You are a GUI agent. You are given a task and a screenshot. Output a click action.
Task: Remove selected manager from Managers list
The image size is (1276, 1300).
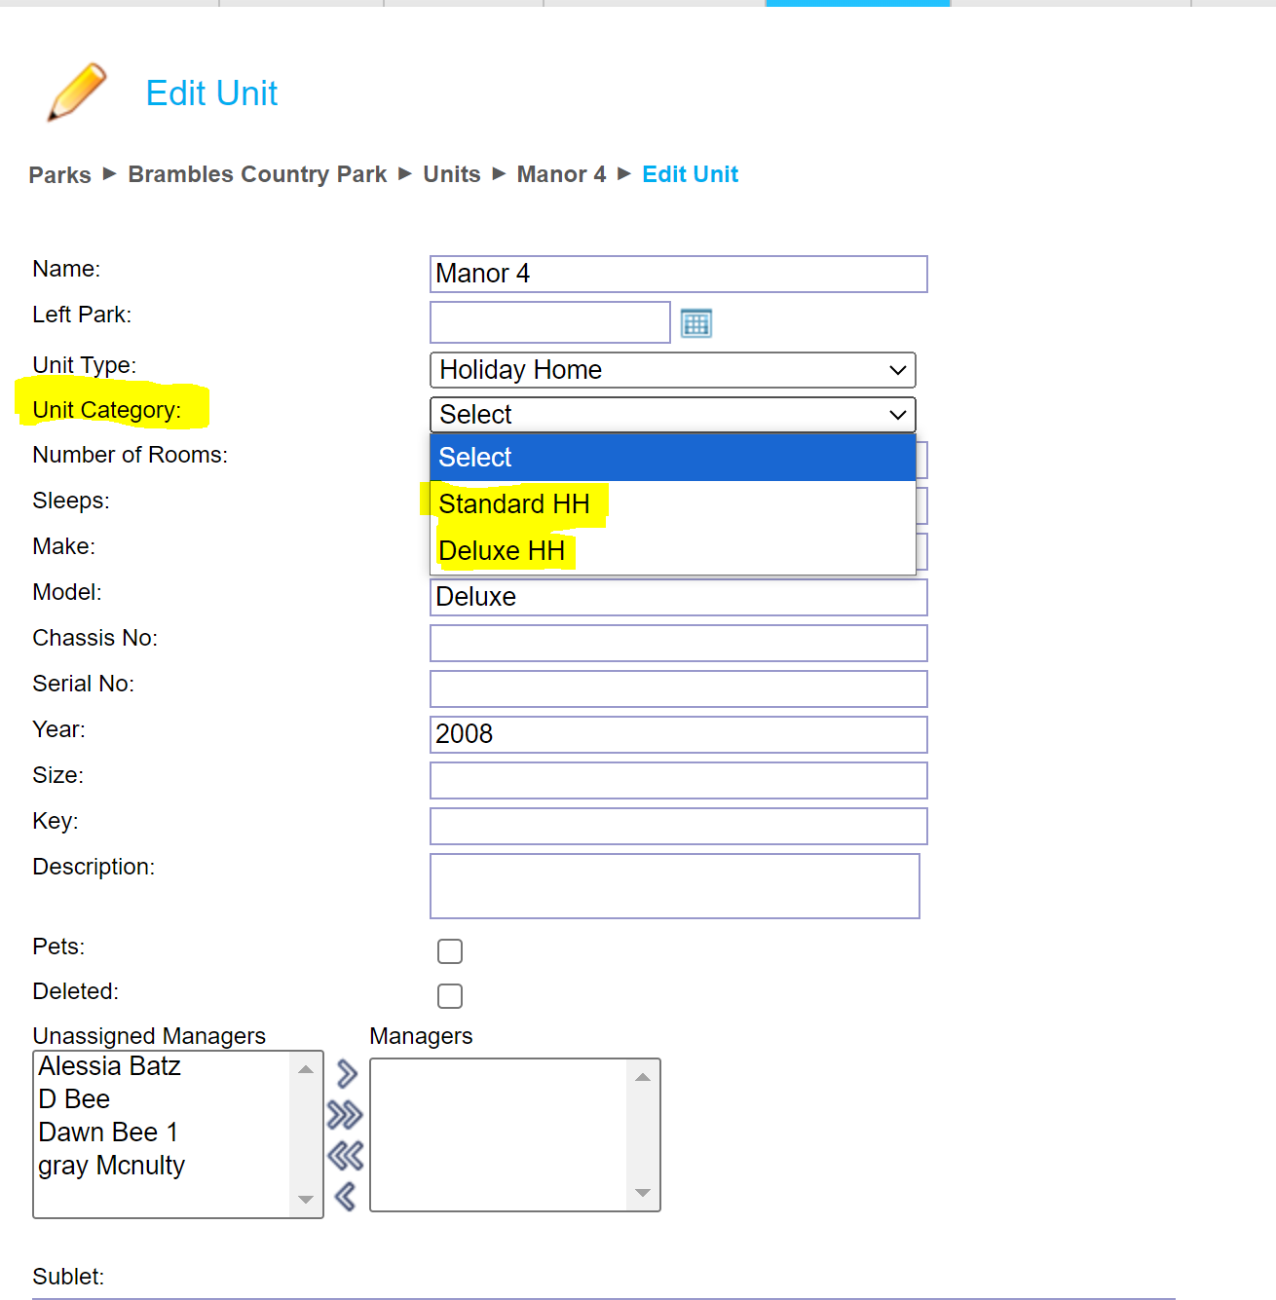tap(345, 1196)
